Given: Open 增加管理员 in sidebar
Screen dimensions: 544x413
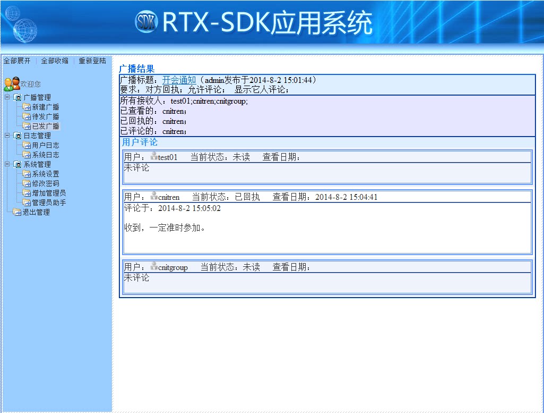Looking at the screenshot, I should (49, 193).
